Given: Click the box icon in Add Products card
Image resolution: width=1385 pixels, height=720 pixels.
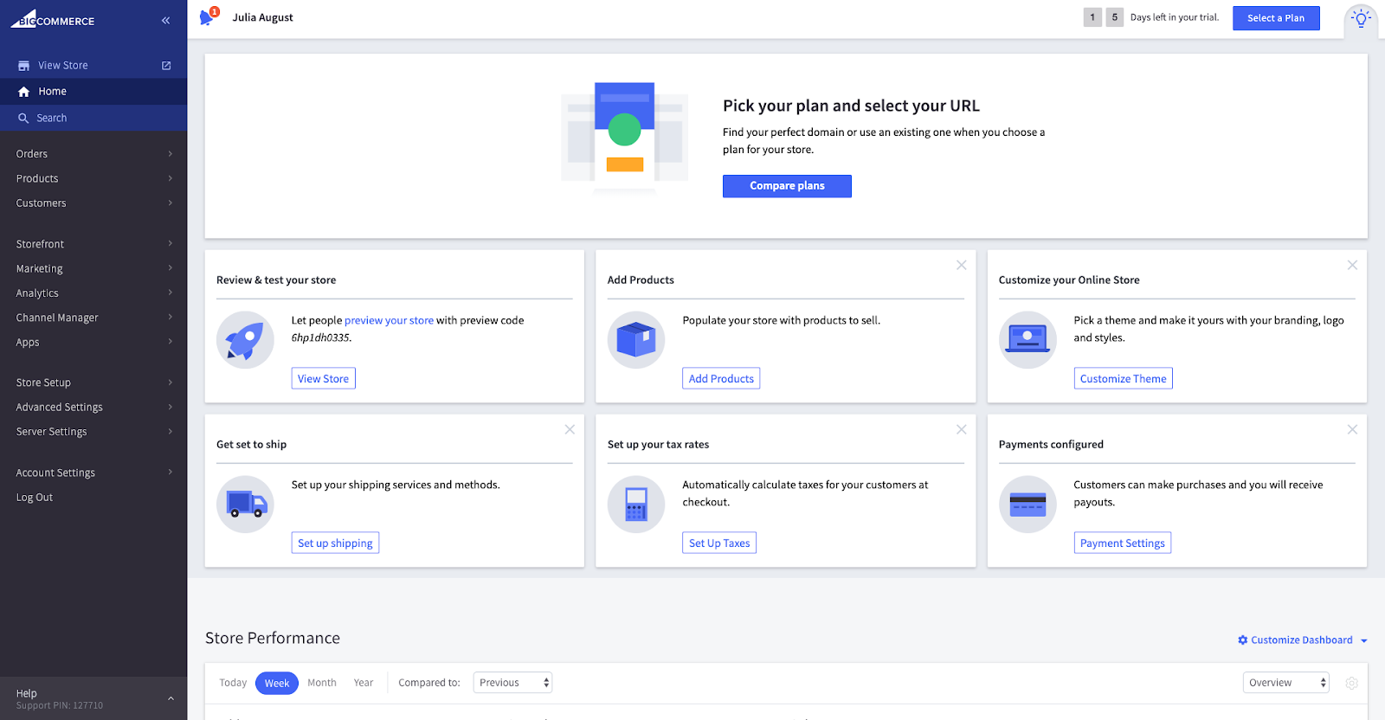Looking at the screenshot, I should [x=636, y=340].
